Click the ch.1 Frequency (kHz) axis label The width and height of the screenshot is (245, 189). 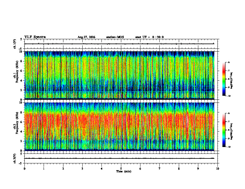tap(16, 75)
